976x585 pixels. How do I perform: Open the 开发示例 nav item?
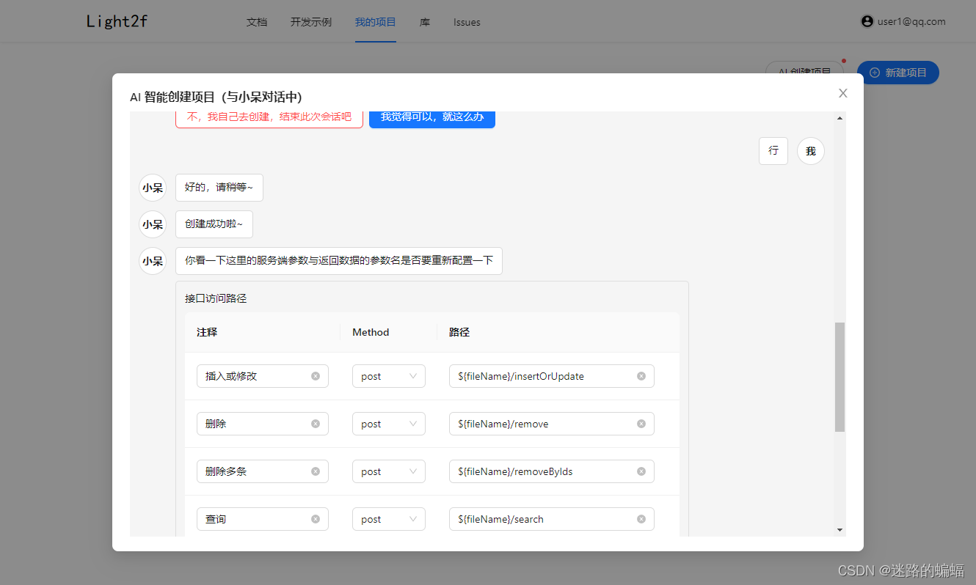[311, 22]
